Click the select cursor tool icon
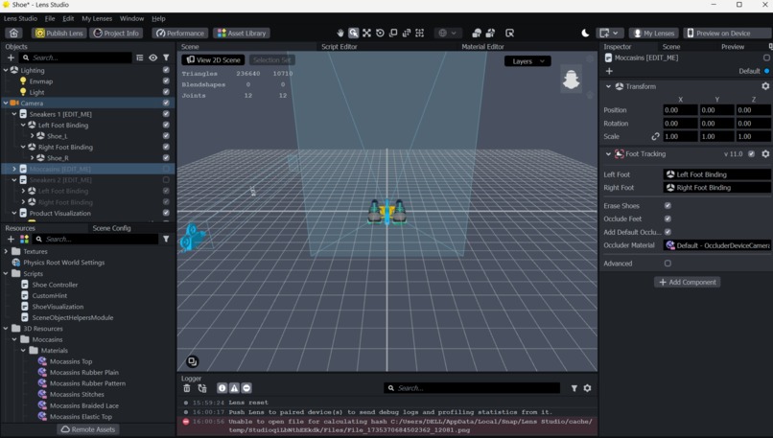 [510, 33]
